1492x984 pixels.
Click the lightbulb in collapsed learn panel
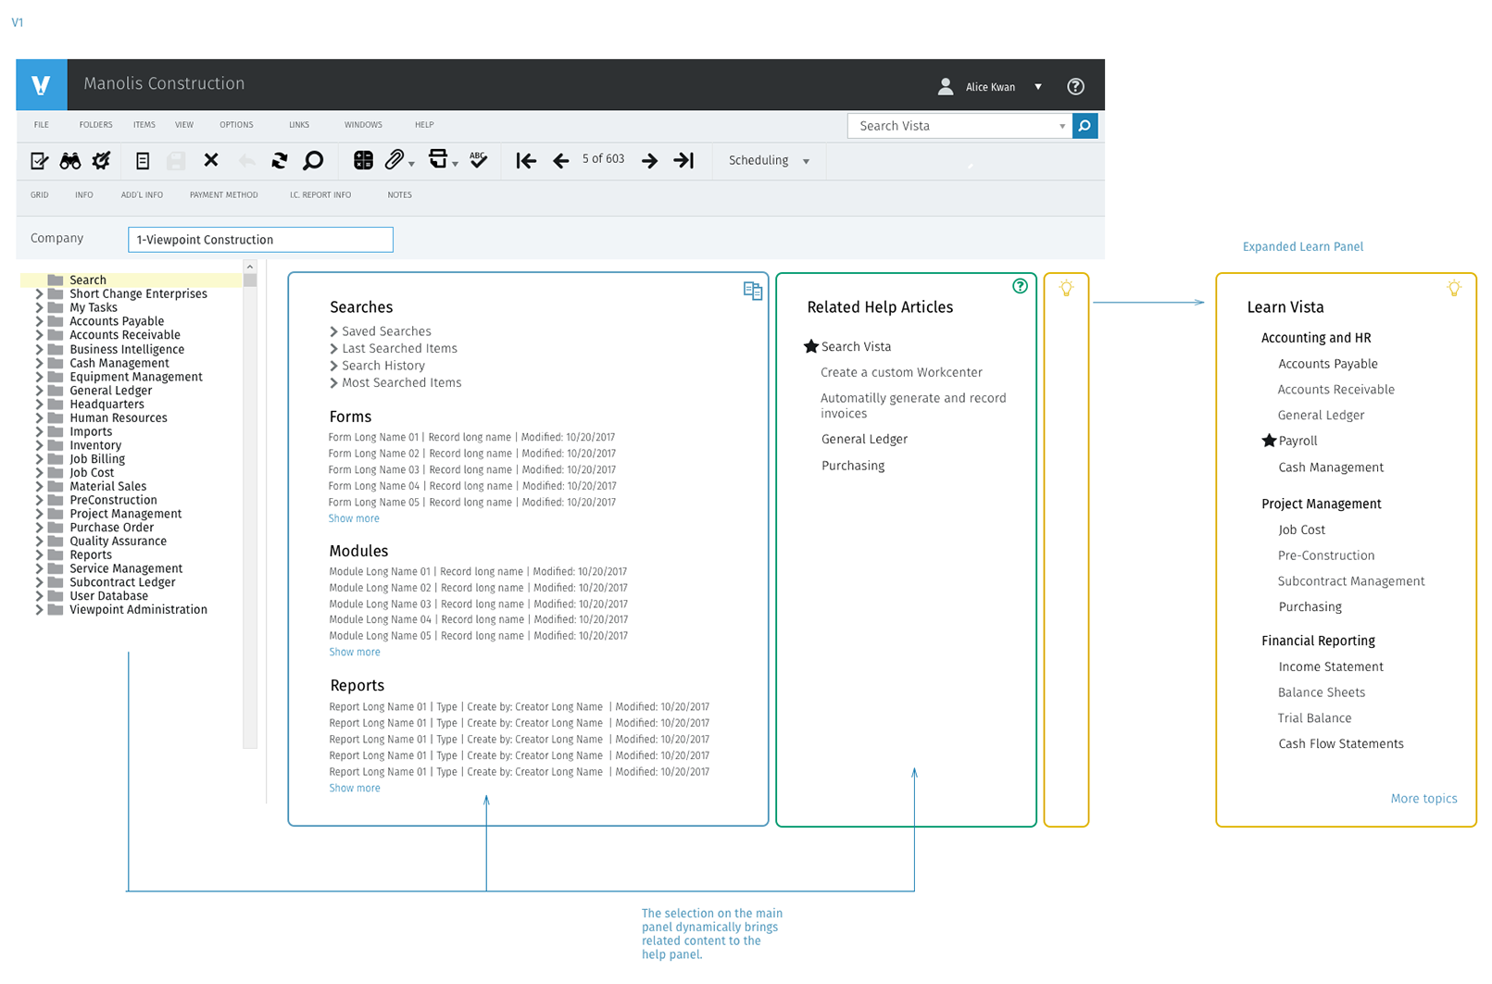coord(1066,288)
